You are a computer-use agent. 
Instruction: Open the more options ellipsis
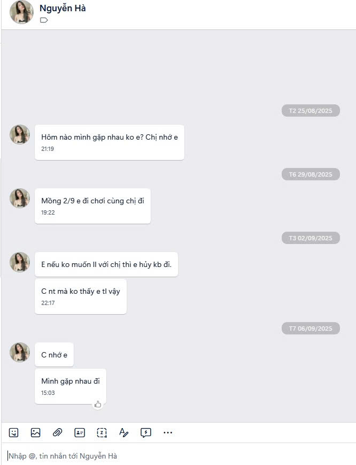[168, 432]
